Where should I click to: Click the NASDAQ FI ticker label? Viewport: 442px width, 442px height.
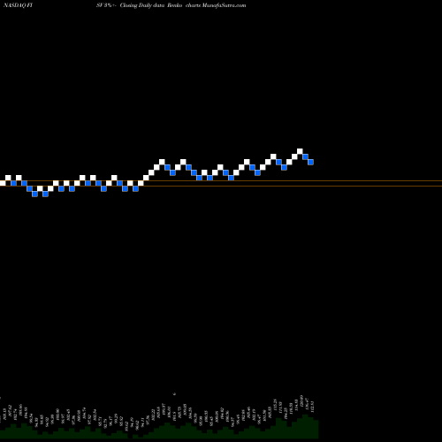coord(18,5)
